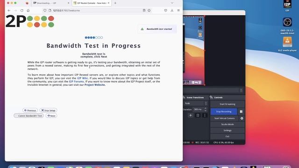Click the setup wizard progress dots
The width and height of the screenshot is (299, 168).
point(93,37)
